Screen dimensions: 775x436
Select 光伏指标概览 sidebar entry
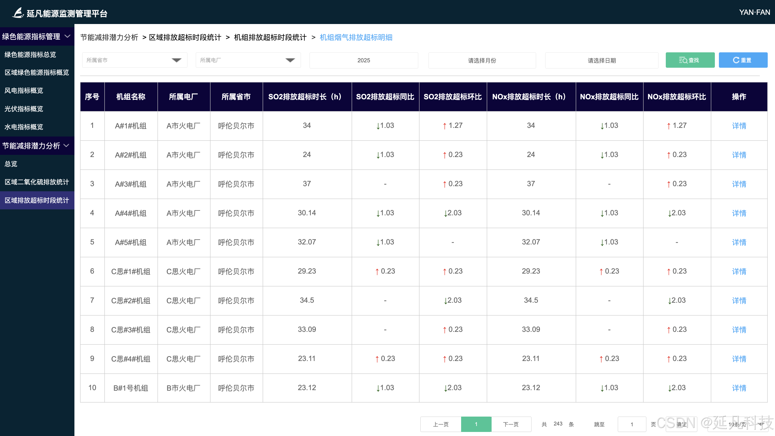coord(24,109)
